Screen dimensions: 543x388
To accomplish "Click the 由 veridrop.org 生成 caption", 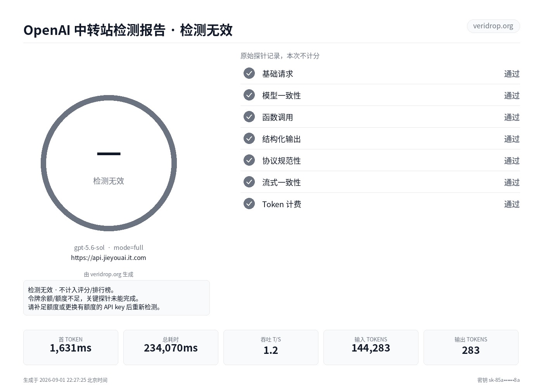I will 109,274.
